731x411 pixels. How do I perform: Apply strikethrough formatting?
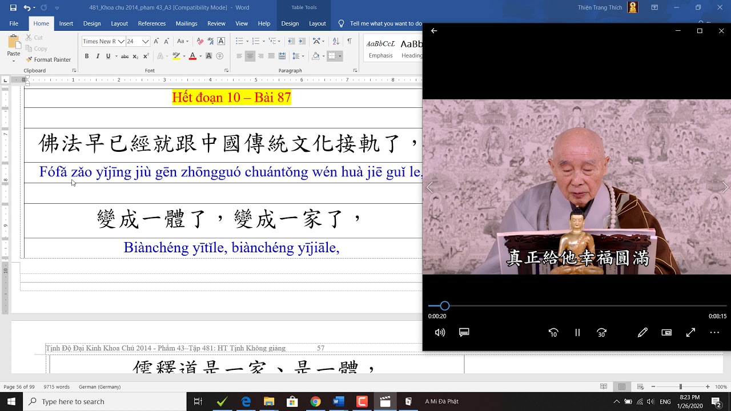point(124,56)
